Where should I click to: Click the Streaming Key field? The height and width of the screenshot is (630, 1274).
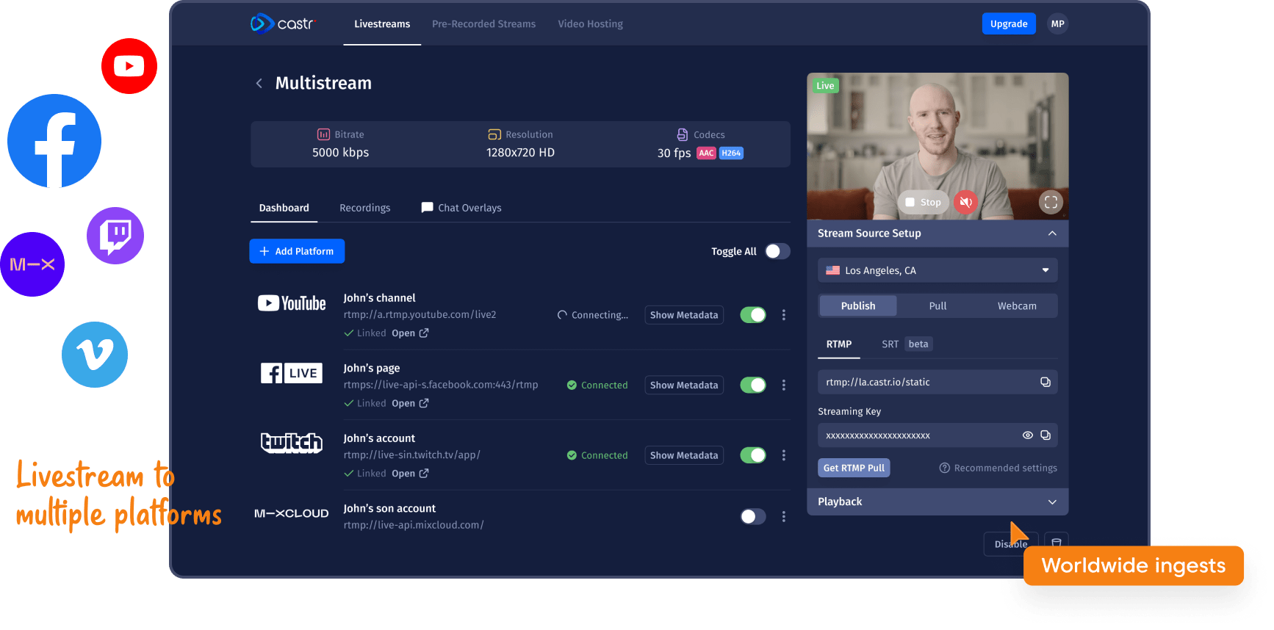pos(937,435)
